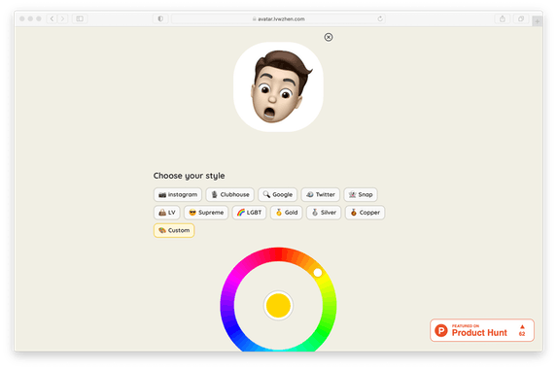Click the Product Hunt P logo

(x=441, y=330)
